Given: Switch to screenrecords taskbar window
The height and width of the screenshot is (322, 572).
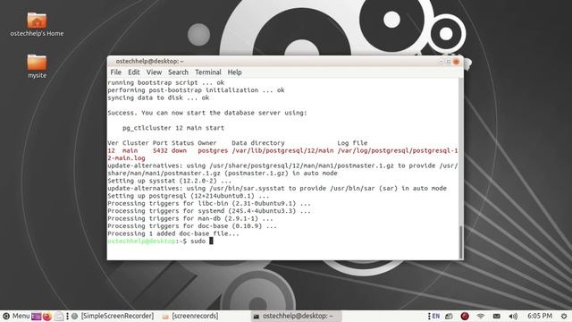Looking at the screenshot, I should pyautogui.click(x=190, y=316).
